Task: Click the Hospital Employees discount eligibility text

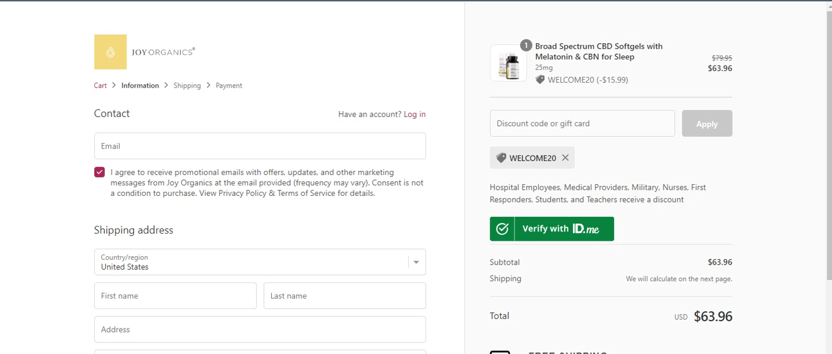Action: click(598, 194)
